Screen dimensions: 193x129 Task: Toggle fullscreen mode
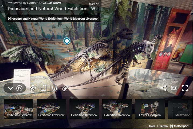[185, 88]
